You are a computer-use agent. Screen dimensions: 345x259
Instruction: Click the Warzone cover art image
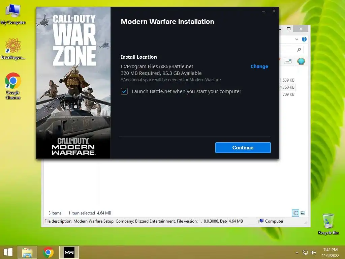[x=73, y=83]
